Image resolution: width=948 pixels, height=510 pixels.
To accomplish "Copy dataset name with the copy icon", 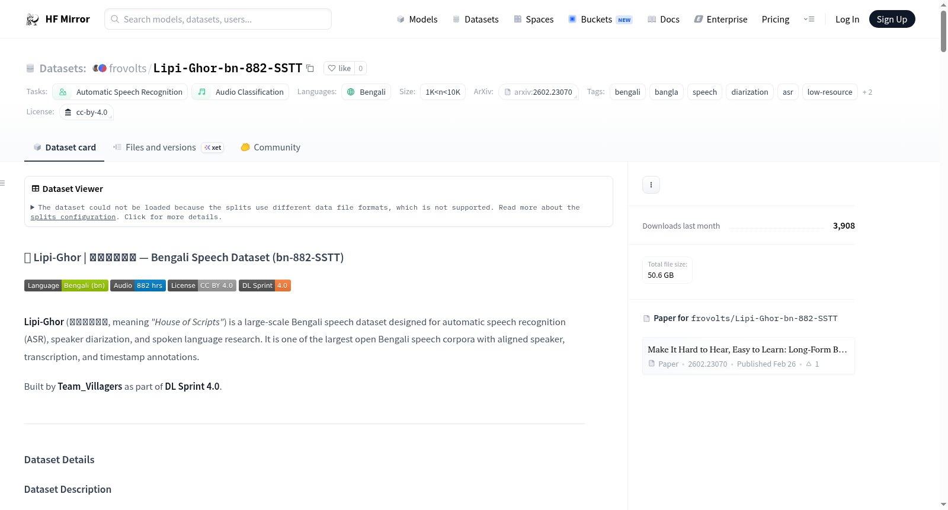I will tap(310, 68).
